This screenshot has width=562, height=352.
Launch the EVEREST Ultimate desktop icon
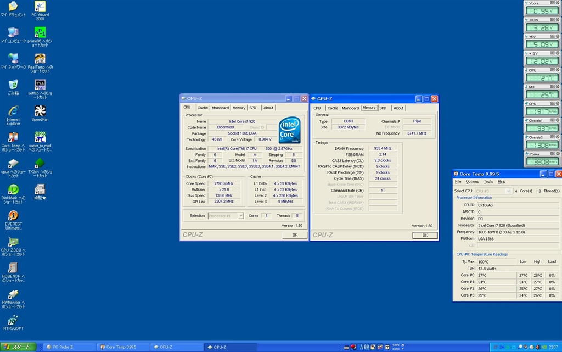pos(13,216)
